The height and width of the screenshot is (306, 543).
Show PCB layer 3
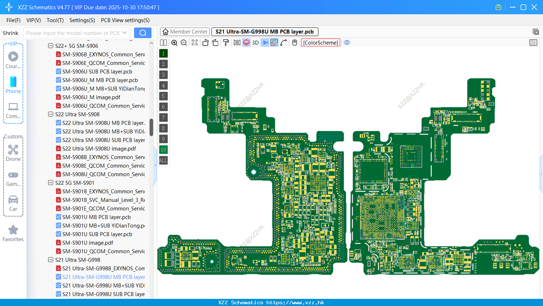pos(163,75)
